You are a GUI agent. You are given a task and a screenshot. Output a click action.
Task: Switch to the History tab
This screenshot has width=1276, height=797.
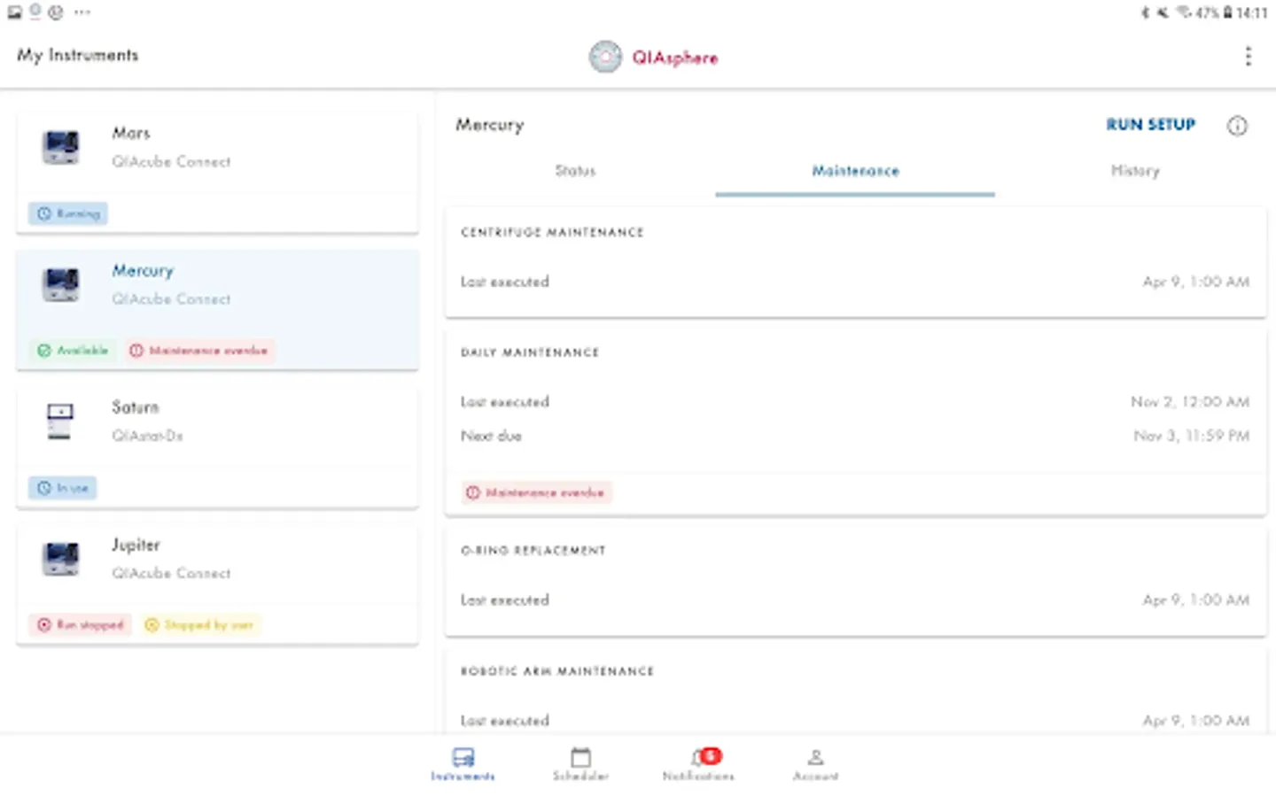(1135, 171)
